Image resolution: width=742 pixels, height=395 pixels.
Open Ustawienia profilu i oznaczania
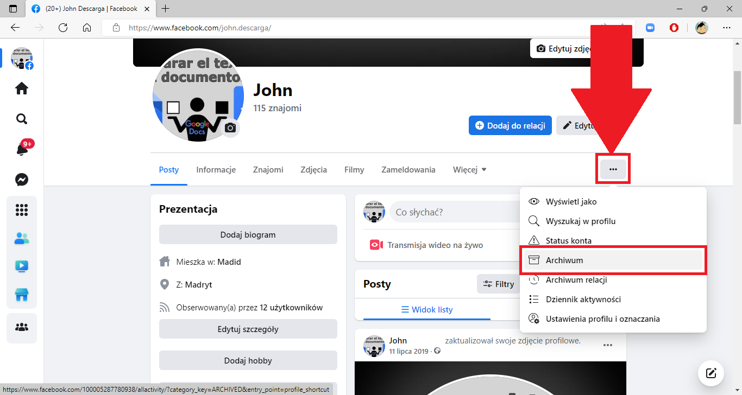click(613, 318)
